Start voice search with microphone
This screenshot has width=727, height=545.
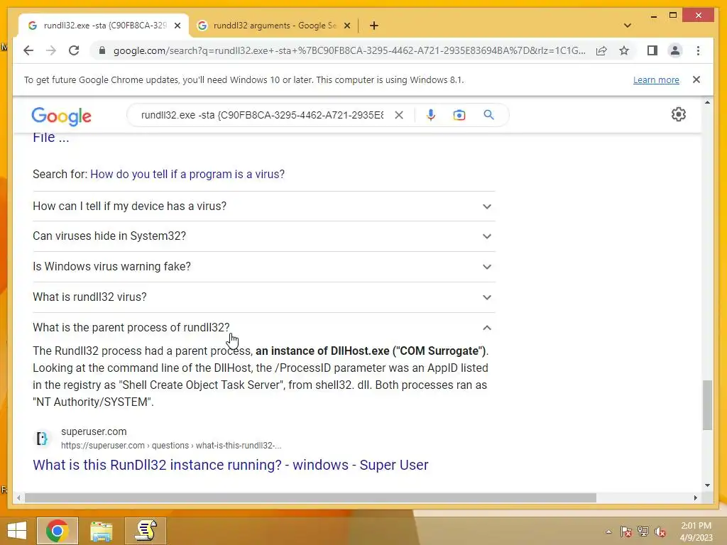tap(431, 115)
